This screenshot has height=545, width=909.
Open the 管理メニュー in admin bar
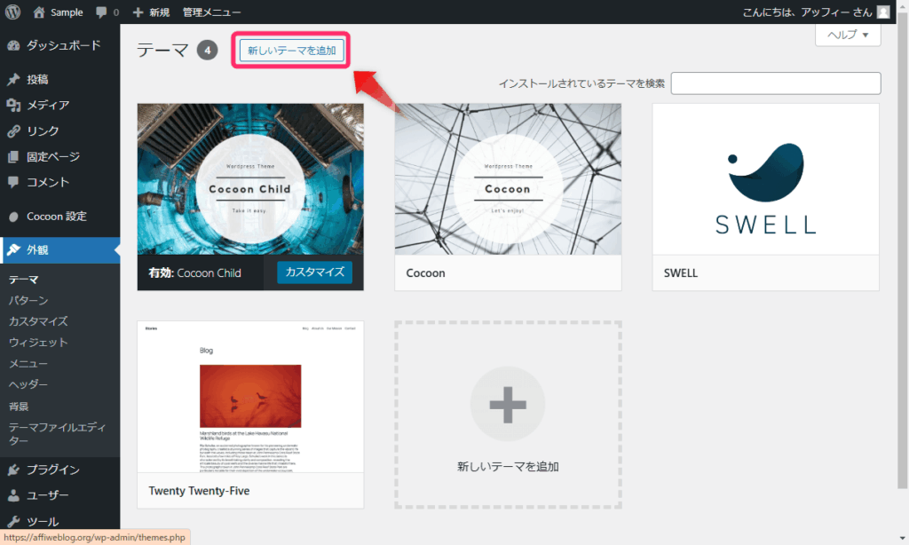point(211,12)
